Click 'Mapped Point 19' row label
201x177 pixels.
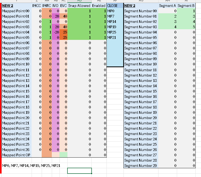16,112
